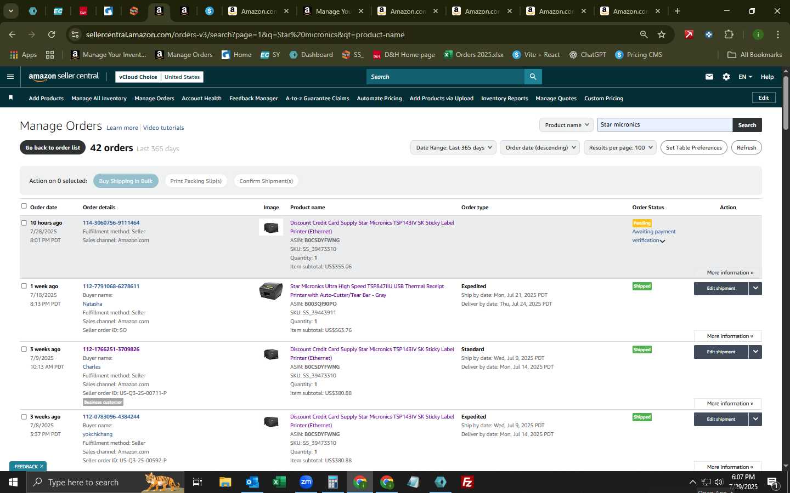Click the Help link in header
Viewport: 790px width, 493px height.
click(767, 77)
